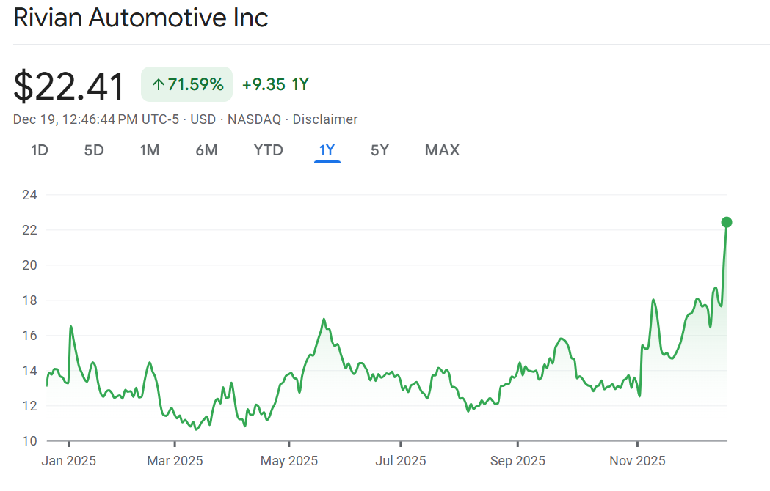Click the +9.35 1Y change text
The width and height of the screenshot is (770, 491).
click(x=275, y=84)
